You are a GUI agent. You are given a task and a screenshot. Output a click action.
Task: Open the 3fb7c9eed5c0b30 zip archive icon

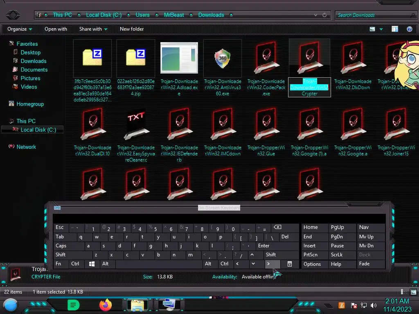pyautogui.click(x=92, y=57)
